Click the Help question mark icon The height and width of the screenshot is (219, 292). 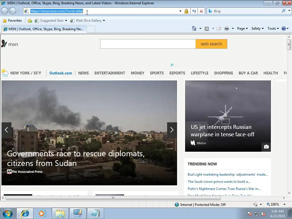pyautogui.click(x=284, y=29)
